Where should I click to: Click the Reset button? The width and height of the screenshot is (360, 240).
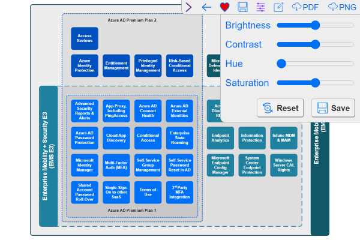(x=280, y=108)
